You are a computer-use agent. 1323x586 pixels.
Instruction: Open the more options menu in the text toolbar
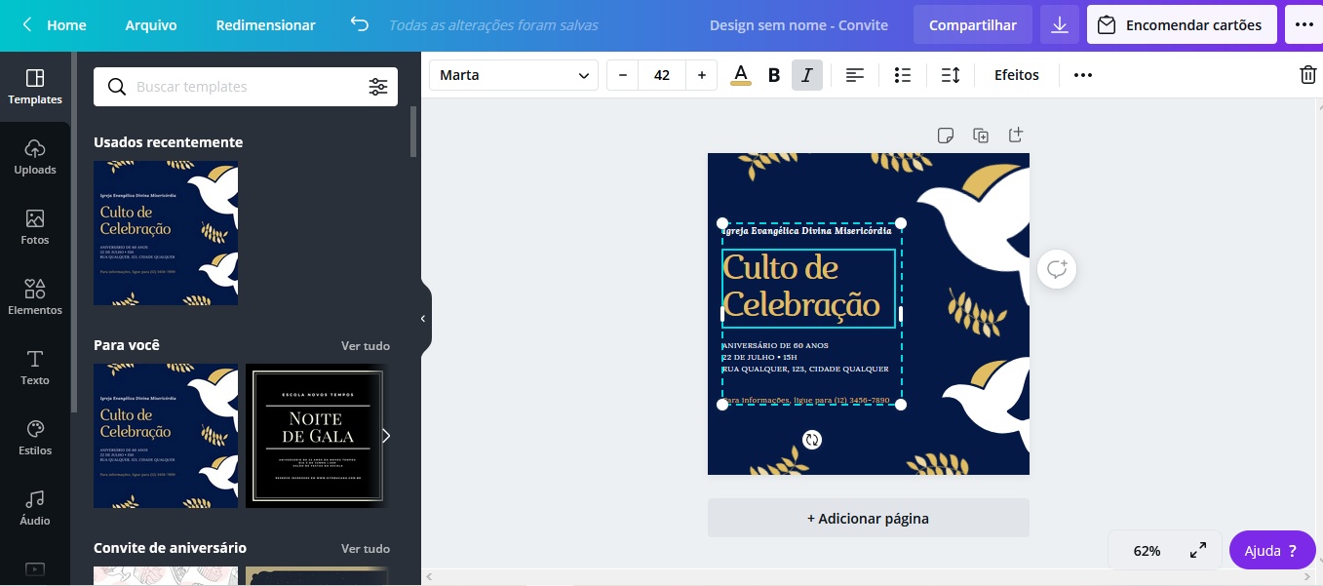coord(1083,75)
